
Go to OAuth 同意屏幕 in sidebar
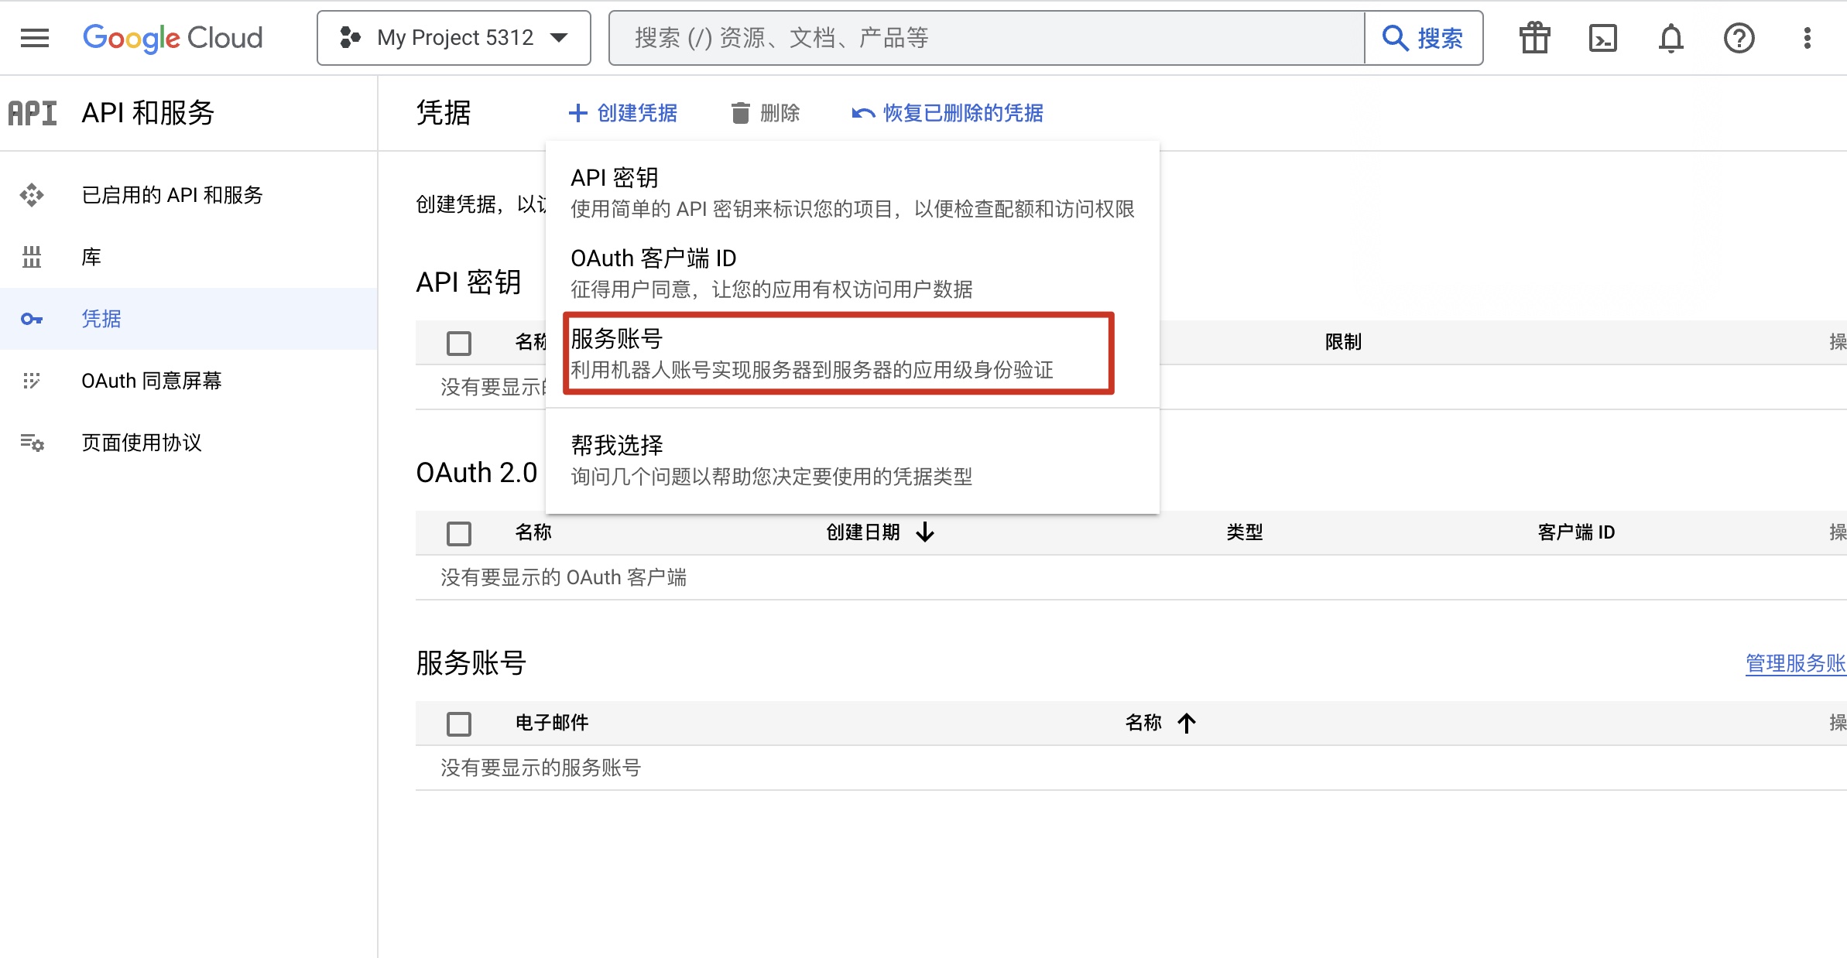tap(152, 381)
